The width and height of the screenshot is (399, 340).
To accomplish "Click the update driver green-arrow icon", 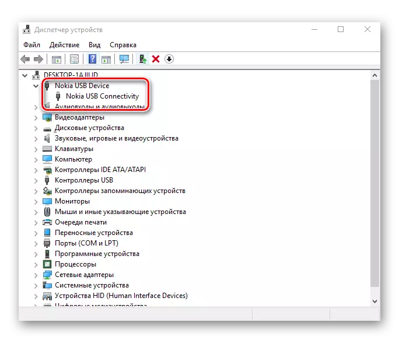I will [142, 59].
